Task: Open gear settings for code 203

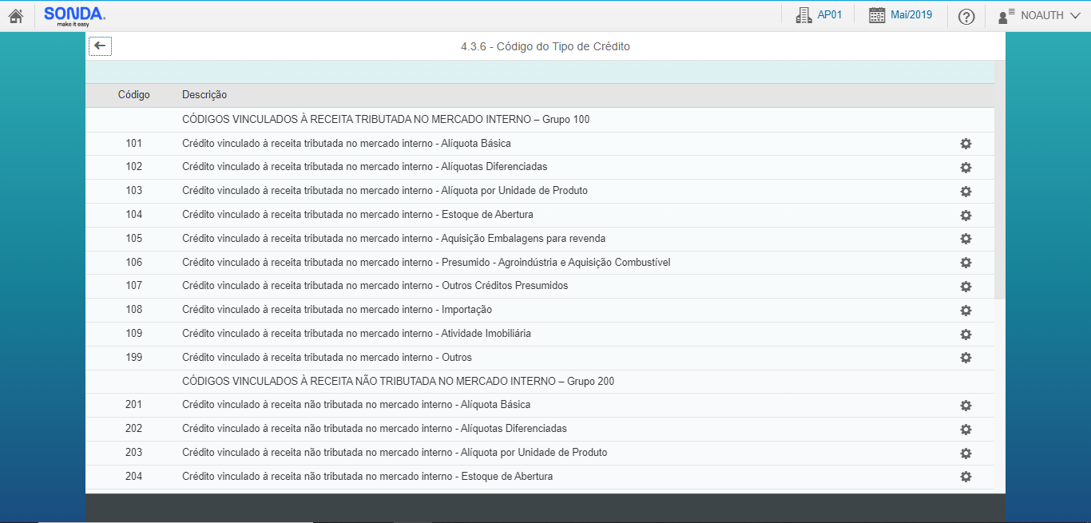Action: pos(966,454)
